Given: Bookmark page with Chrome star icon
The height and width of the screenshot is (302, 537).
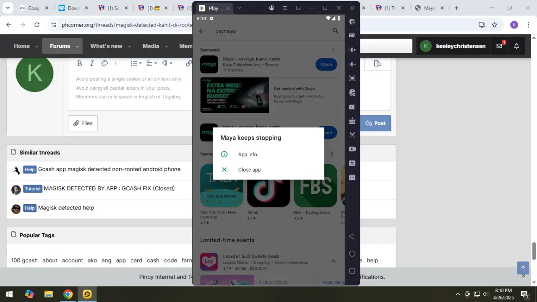Looking at the screenshot, I should (x=495, y=25).
